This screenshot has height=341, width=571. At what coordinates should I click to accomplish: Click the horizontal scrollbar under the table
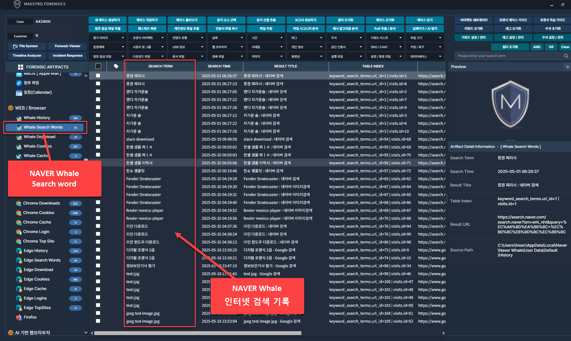tap(197, 333)
